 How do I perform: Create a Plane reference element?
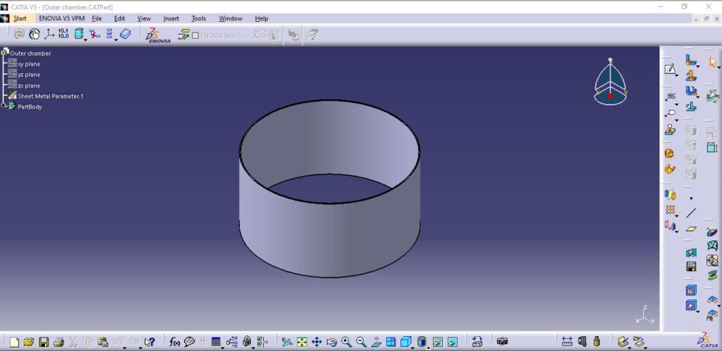(691, 228)
